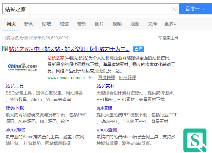Open the ChinaZ.com logo thumbnail
The width and height of the screenshot is (212, 153).
click(23, 67)
